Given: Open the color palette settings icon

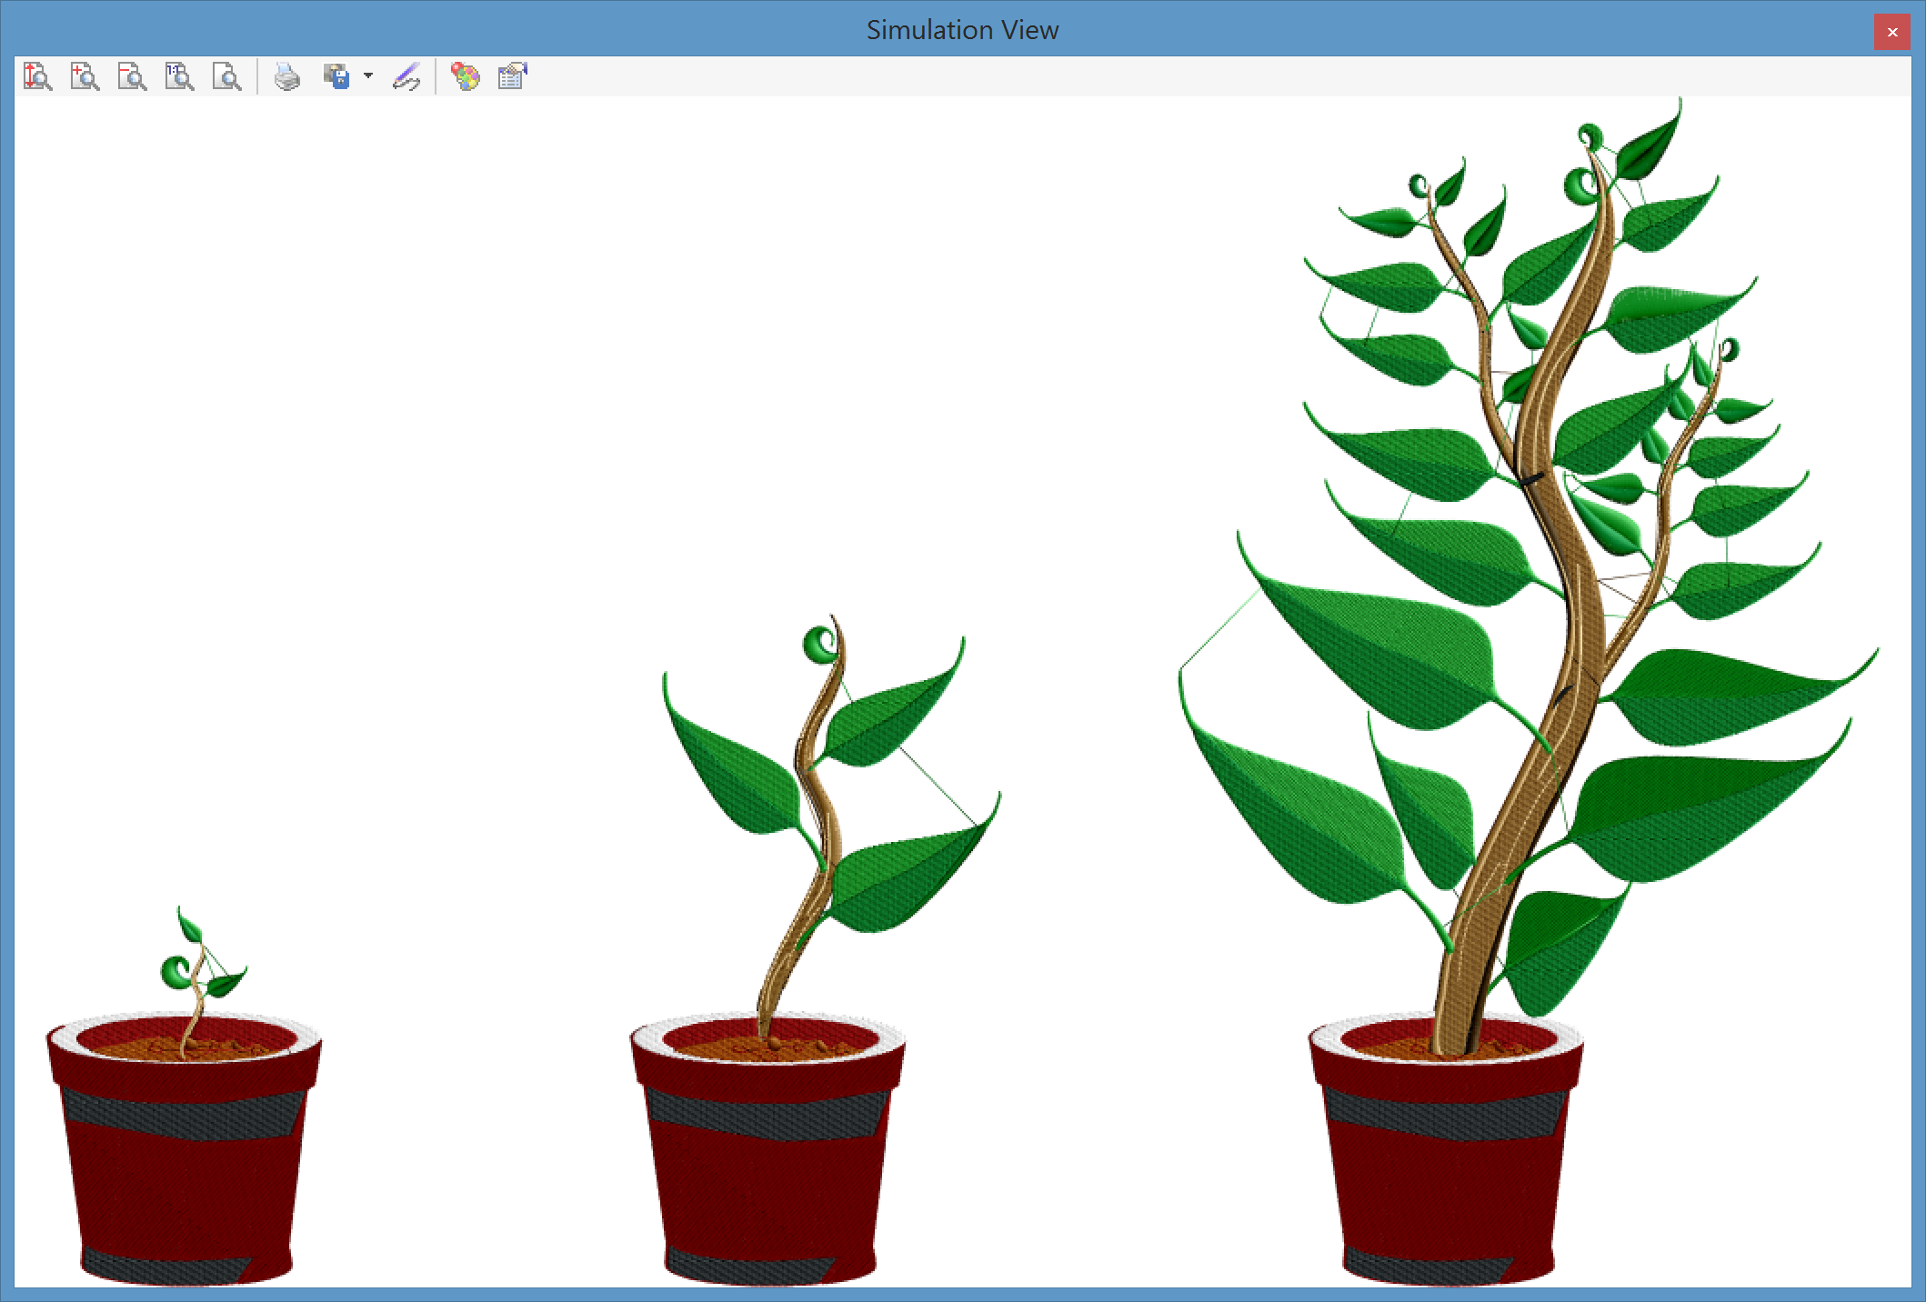Looking at the screenshot, I should [466, 77].
